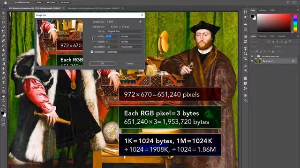
Task: Select the History Brush tool
Action: (3, 55)
